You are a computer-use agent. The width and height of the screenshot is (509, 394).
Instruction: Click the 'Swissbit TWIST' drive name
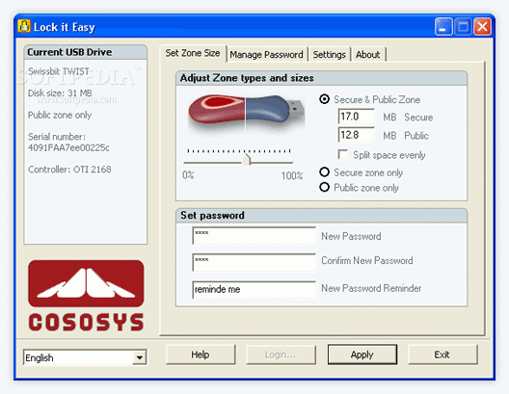pos(59,71)
